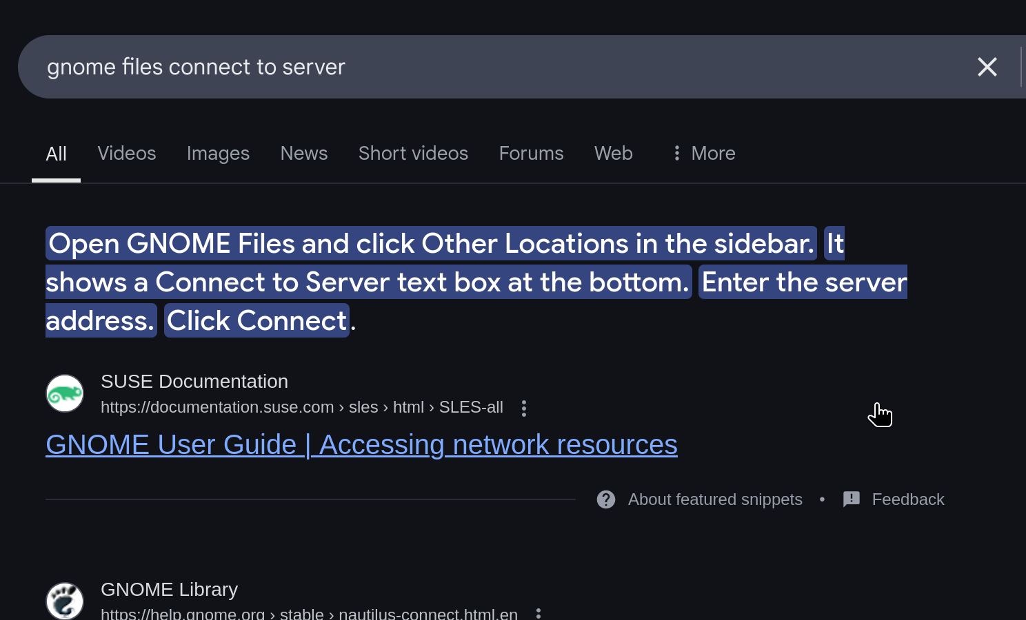Click the GNOME Library site name

(x=170, y=590)
